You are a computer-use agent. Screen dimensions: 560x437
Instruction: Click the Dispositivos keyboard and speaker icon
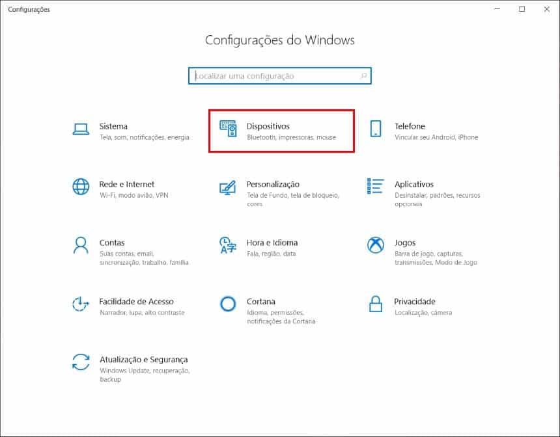click(228, 128)
